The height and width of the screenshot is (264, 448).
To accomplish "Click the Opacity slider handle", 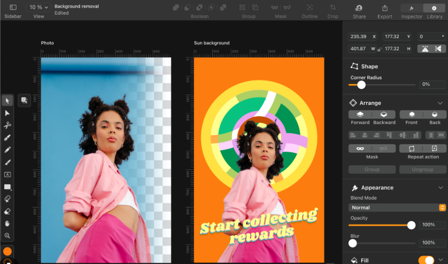I will [x=411, y=225].
